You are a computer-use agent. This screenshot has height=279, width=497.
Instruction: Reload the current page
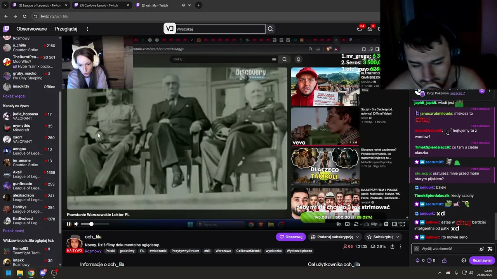[24, 16]
